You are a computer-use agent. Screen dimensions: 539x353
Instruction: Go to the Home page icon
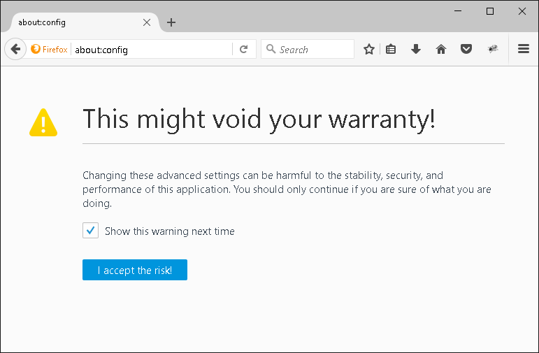coord(441,49)
